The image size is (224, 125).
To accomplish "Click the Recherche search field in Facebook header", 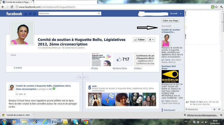I will 68,13.
